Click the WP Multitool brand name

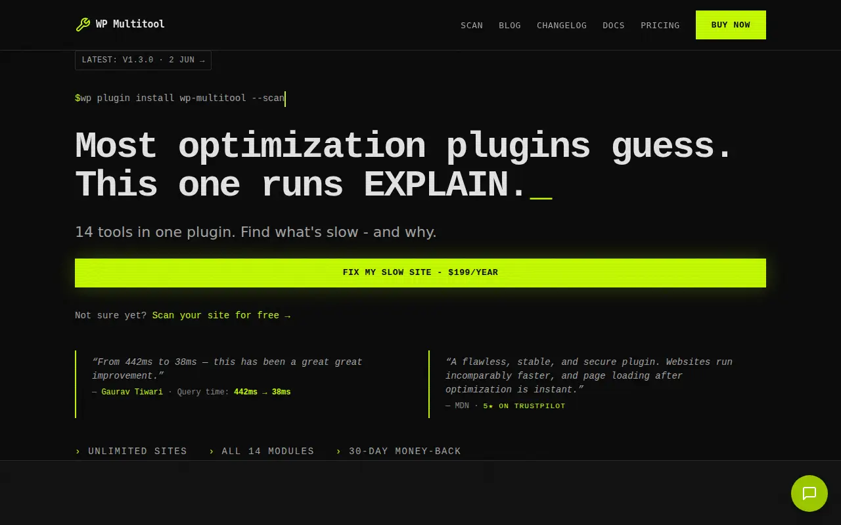tap(130, 24)
